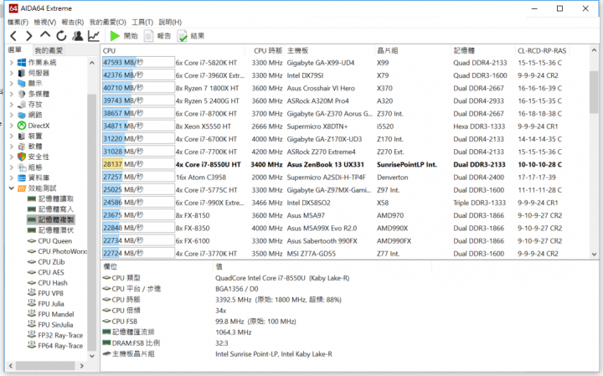The image size is (603, 376).
Task: Click the Forward navigation arrow
Action: point(28,36)
